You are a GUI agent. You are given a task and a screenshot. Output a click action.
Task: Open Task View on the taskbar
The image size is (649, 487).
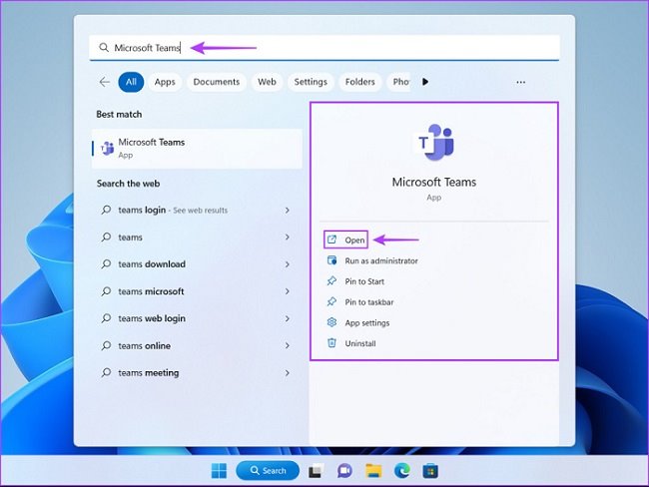click(x=316, y=471)
